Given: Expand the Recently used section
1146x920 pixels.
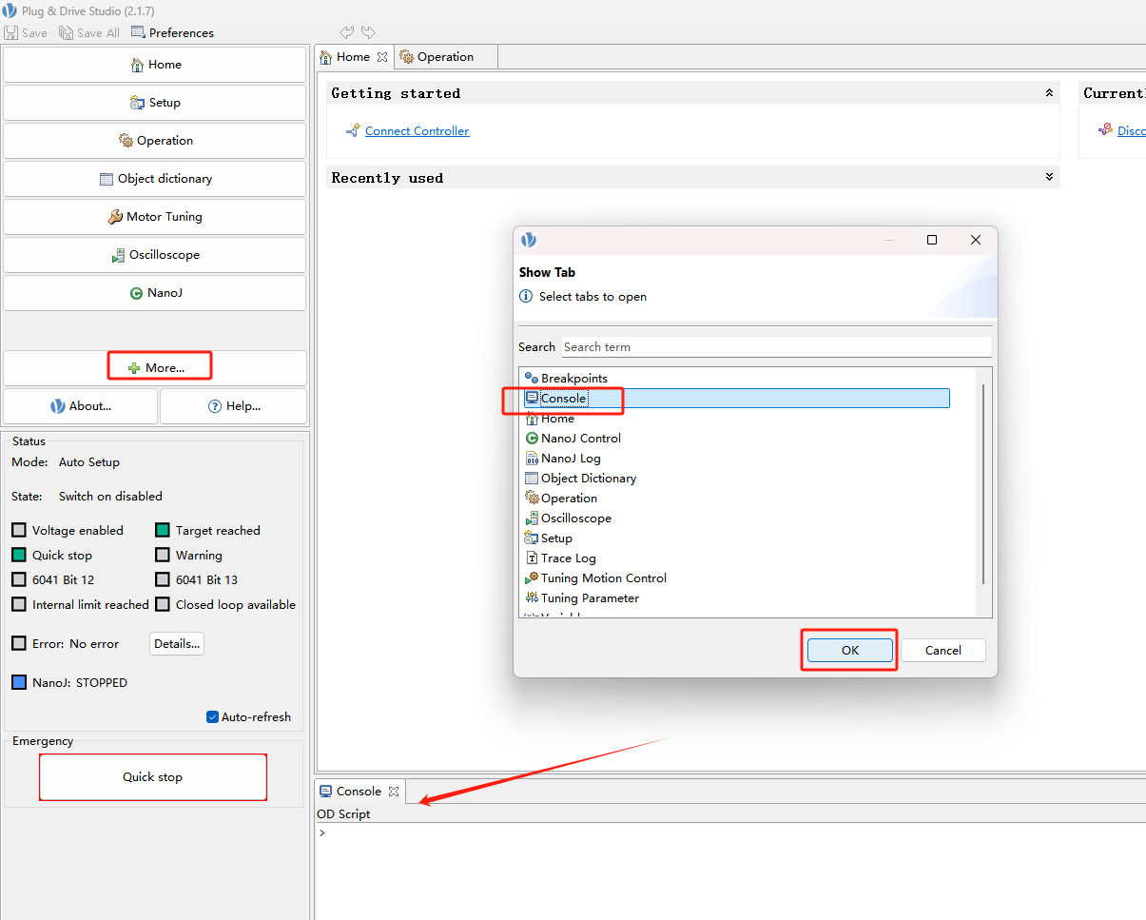Looking at the screenshot, I should tap(1049, 177).
